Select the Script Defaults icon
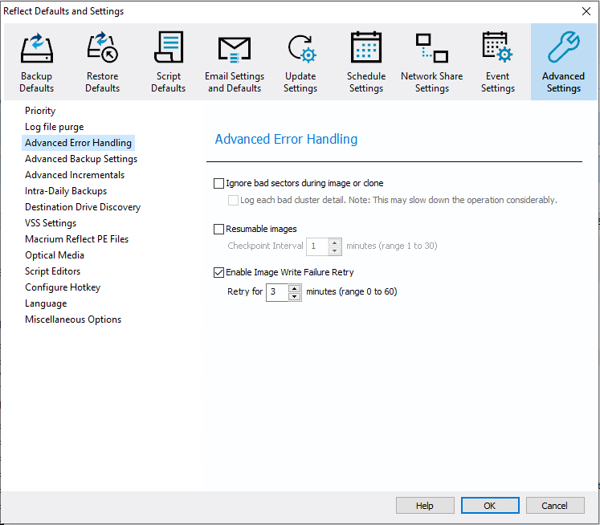 pos(169,47)
